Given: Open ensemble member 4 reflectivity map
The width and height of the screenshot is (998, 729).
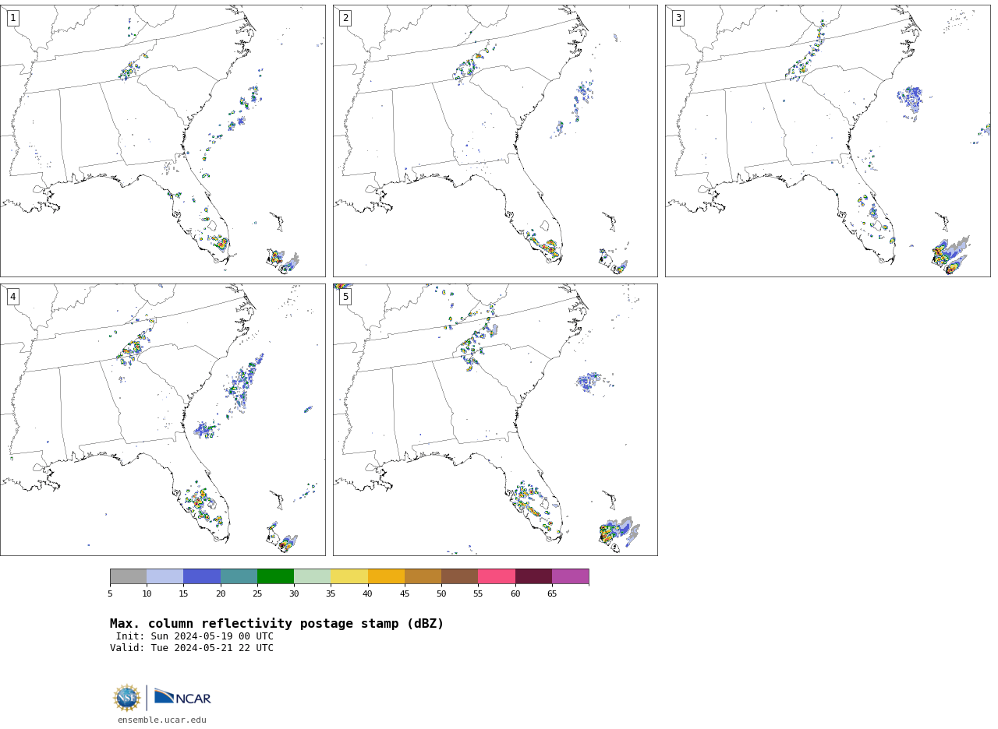Looking at the screenshot, I should (162, 420).
